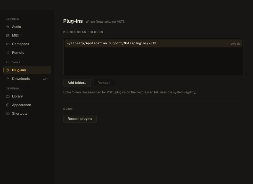
Task: Open the Audio settings section
Action: (27, 27)
